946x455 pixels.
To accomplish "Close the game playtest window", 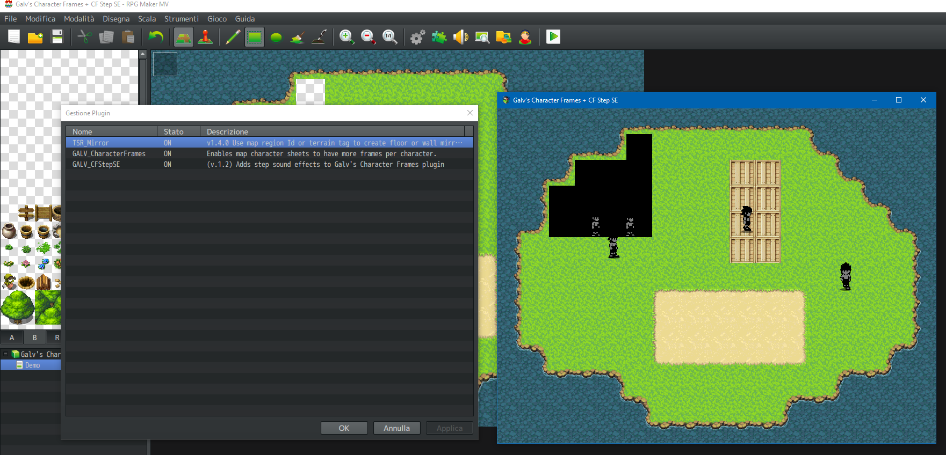I will (923, 100).
